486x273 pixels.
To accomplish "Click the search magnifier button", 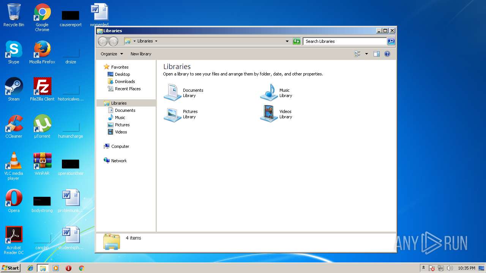I will coord(391,41).
